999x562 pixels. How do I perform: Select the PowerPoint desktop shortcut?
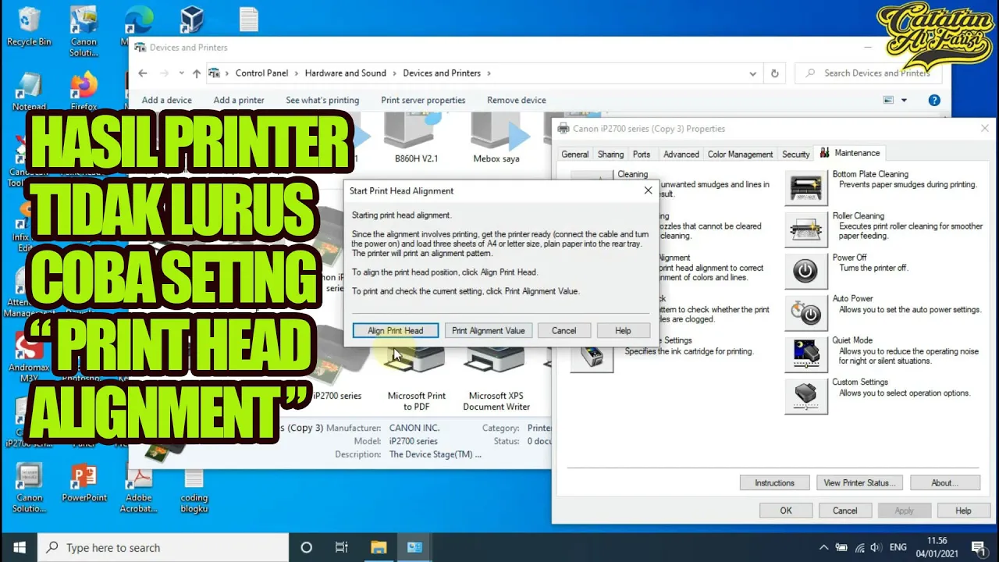(x=84, y=484)
